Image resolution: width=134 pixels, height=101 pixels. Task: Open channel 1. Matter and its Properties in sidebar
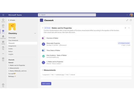pyautogui.click(x=17, y=65)
